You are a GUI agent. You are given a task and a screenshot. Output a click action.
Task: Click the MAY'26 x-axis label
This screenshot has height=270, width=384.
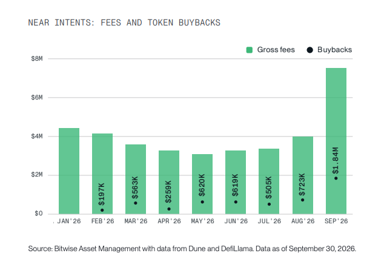pos(202,221)
